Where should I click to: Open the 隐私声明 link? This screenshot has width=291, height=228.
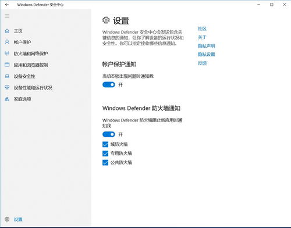[x=207, y=46]
